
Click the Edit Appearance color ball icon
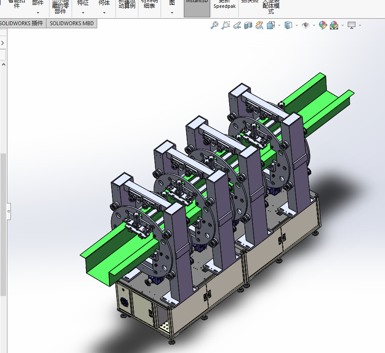point(323,25)
